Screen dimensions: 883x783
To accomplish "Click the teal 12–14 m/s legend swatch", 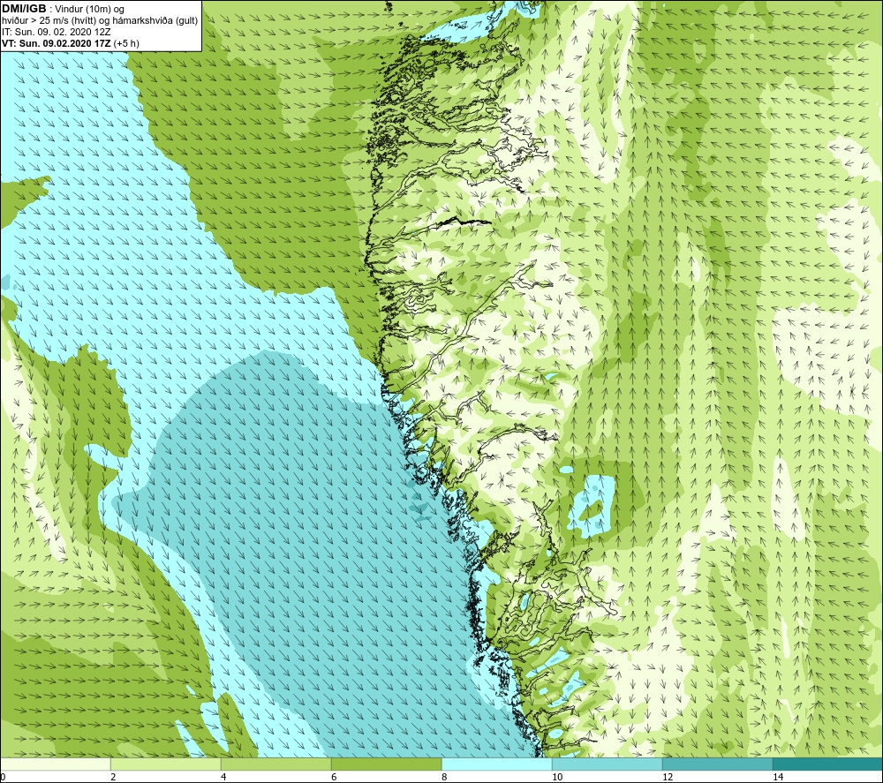I will tap(717, 764).
